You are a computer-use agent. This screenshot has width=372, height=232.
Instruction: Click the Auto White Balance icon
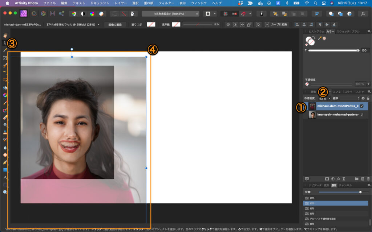coord(101,13)
